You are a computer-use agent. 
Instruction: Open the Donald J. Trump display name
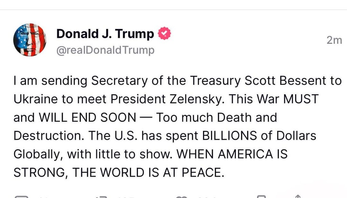pyautogui.click(x=105, y=34)
